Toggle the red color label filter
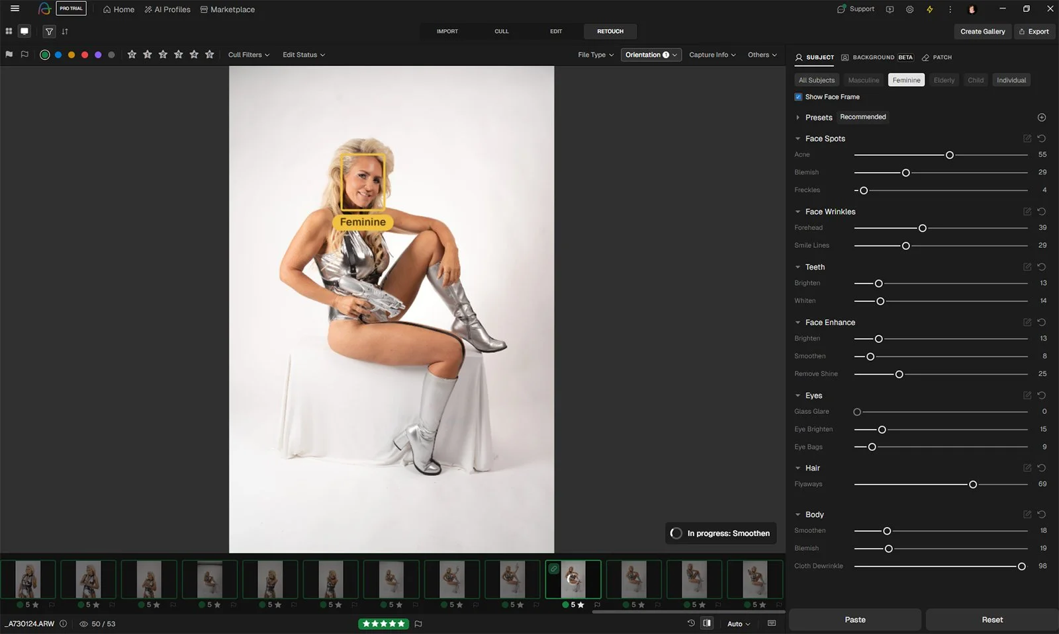 pyautogui.click(x=85, y=55)
